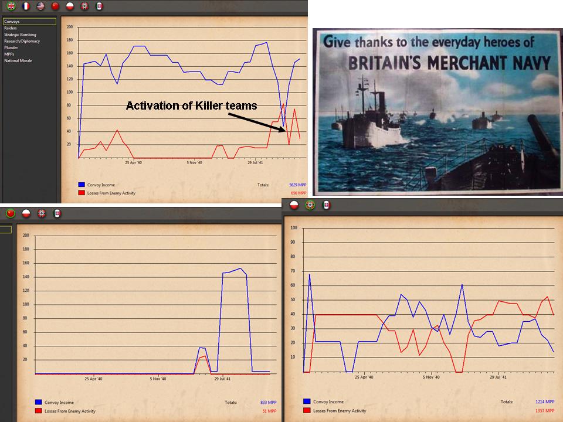View the National Morale statistics
This screenshot has height=422, width=563.
(x=18, y=60)
